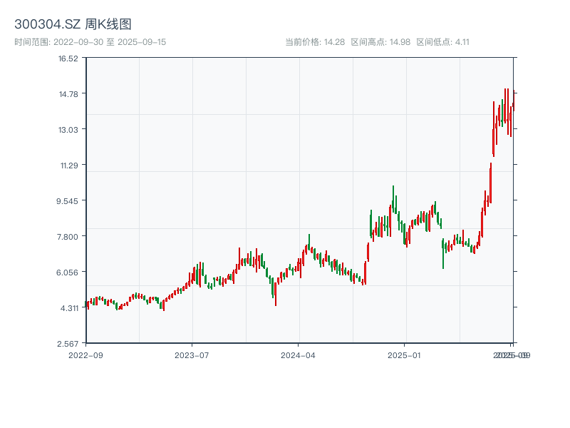Viewport: 570px width, 428px height.
Task: Select the 7.800 price axis label
Action: pyautogui.click(x=68, y=237)
